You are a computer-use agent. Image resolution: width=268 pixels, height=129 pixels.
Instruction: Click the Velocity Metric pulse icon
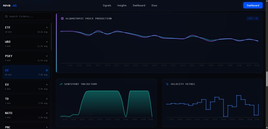click(x=167, y=84)
